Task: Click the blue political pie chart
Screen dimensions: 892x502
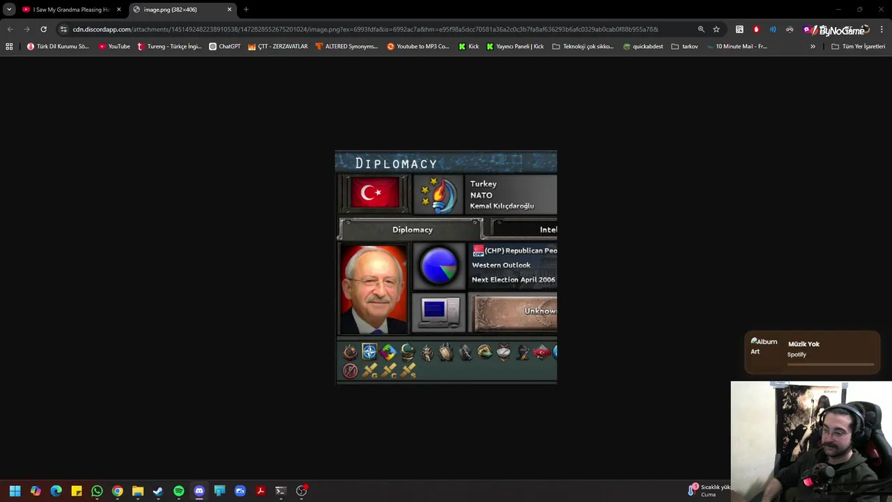Action: tap(439, 266)
